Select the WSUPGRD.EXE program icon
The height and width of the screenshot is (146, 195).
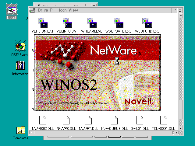pos(147,23)
